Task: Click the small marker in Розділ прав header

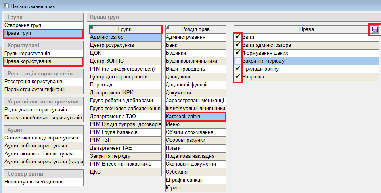Action: pos(167,27)
